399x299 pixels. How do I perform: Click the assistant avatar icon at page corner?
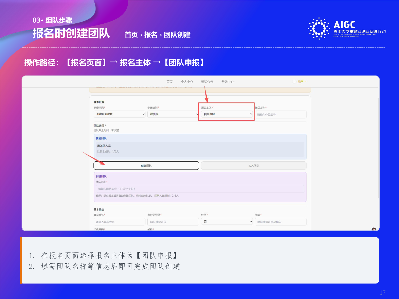374,229
